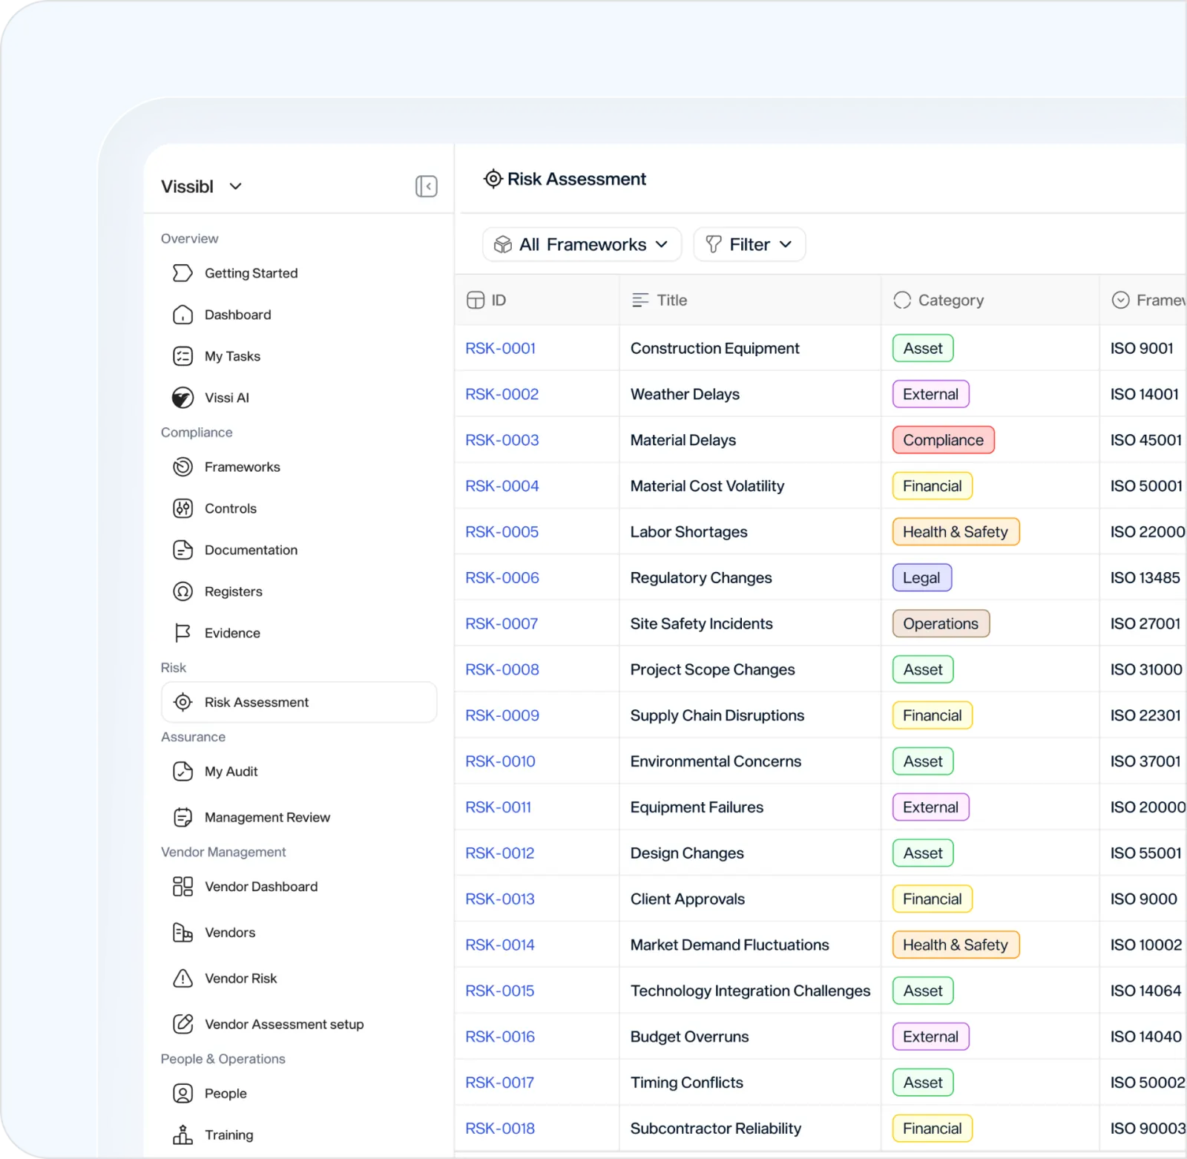Click Health & Safety tag on Labor Shortages
The image size is (1187, 1159).
point(956,532)
